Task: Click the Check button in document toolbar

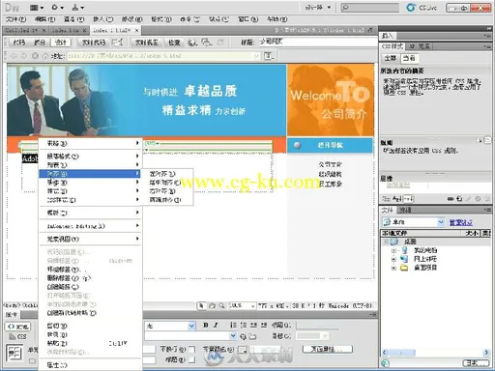Action: pos(174,43)
